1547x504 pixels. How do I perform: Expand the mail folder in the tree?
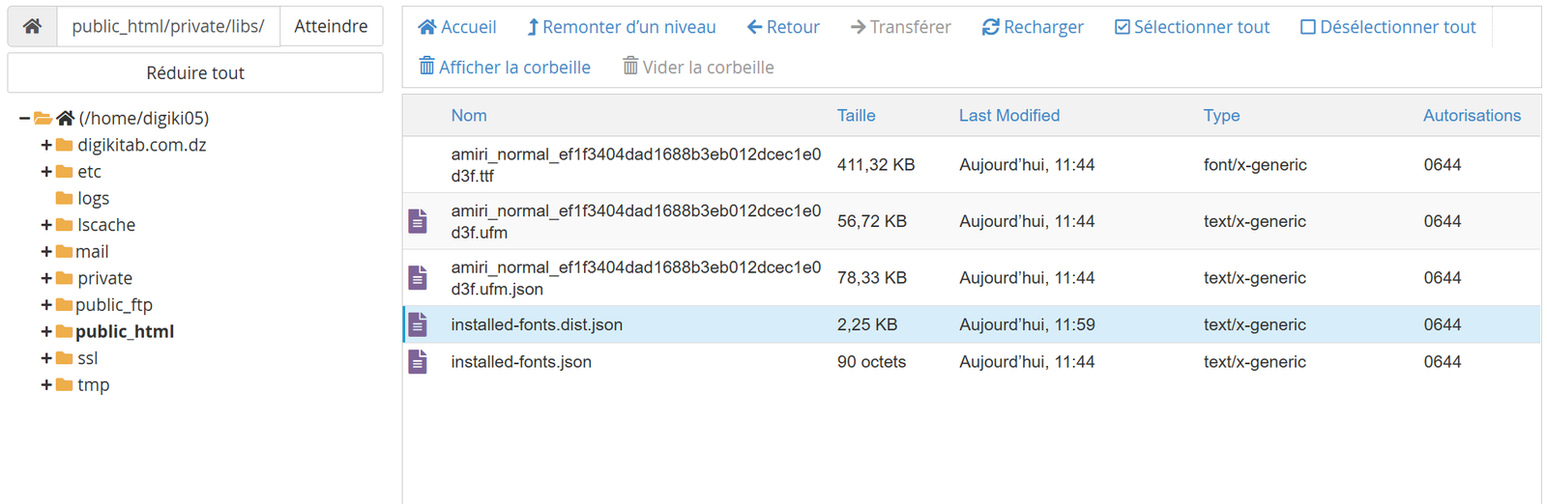46,252
